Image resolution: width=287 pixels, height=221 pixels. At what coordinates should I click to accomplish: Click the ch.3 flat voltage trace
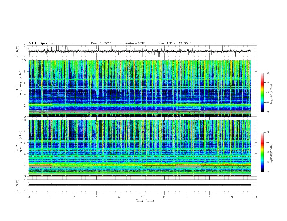(140, 185)
